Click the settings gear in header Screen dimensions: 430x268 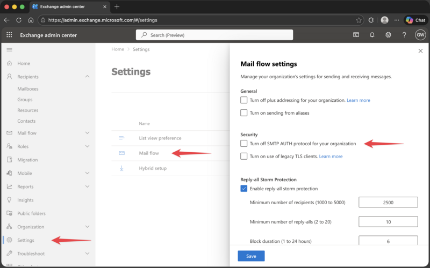coord(388,35)
